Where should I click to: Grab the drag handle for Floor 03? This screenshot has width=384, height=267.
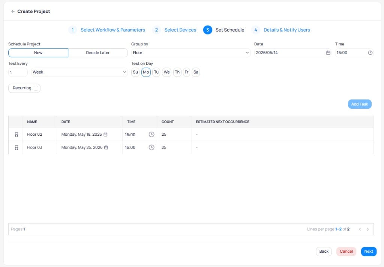pos(16,147)
